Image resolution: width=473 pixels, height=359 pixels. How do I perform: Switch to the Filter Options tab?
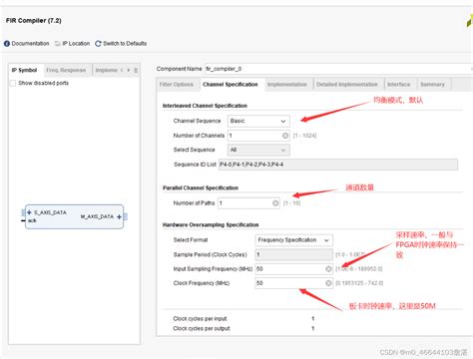(x=177, y=85)
